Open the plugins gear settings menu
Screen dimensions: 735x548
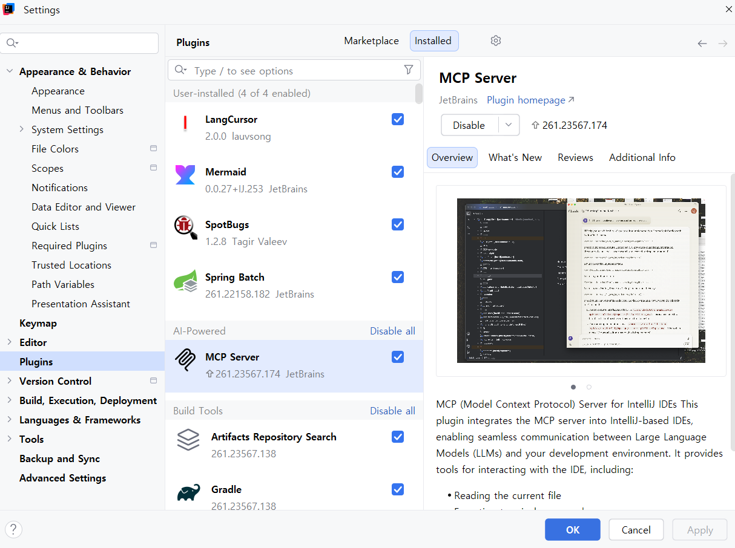[x=496, y=41]
